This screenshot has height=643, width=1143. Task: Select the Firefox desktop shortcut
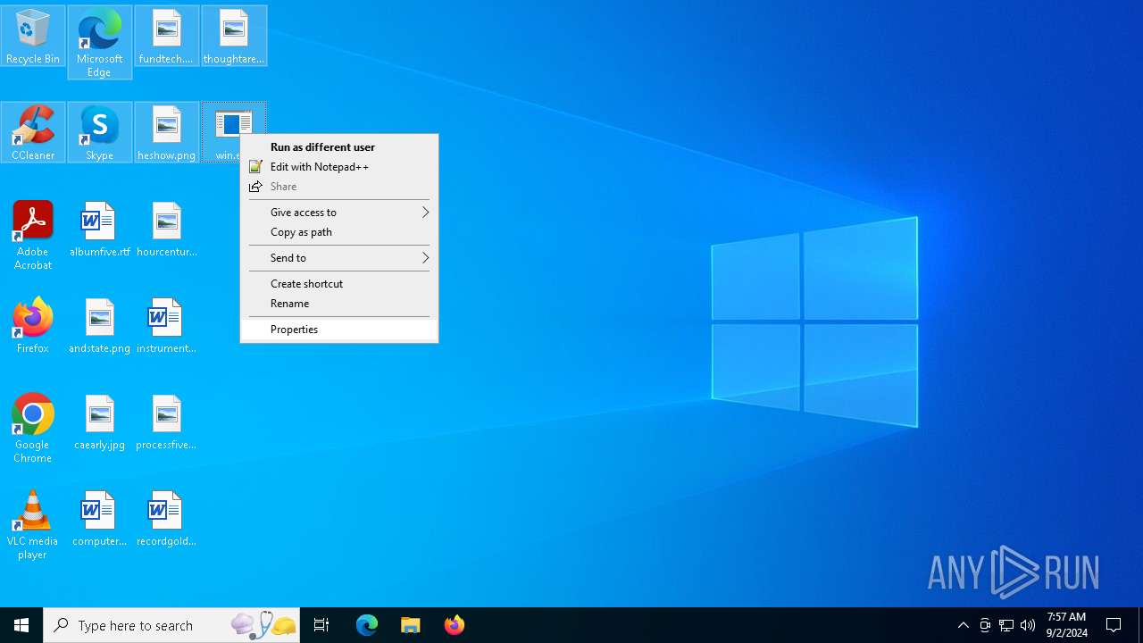coord(33,326)
